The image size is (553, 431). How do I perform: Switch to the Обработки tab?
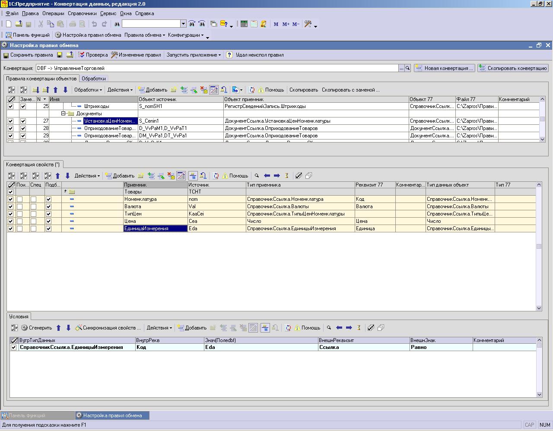(x=94, y=79)
